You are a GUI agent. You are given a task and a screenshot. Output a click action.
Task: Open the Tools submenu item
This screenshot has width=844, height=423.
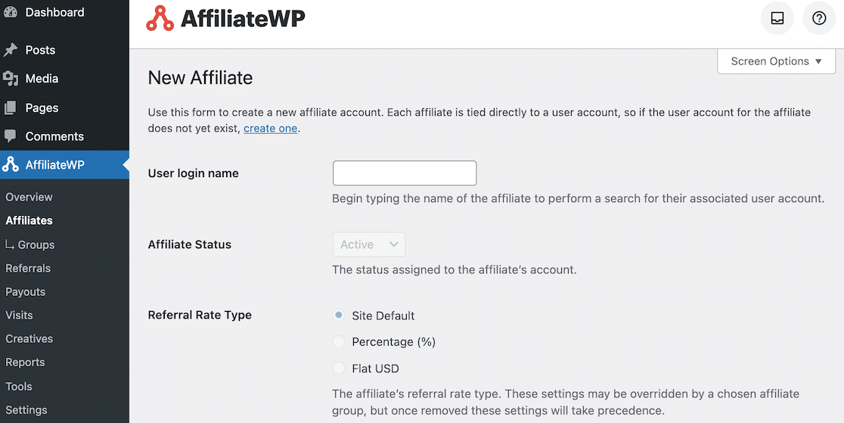(x=19, y=387)
